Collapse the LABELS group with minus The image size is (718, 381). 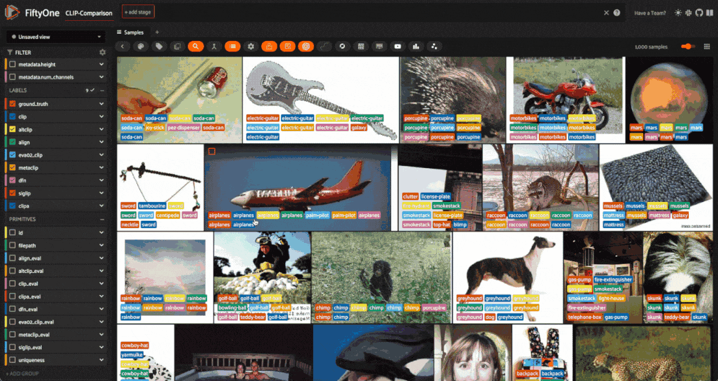click(102, 91)
